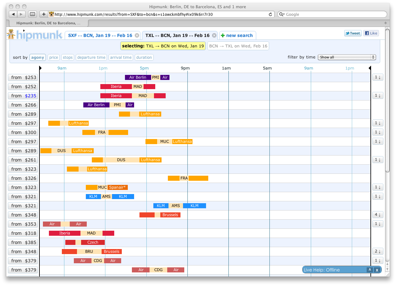Click the add bookmark plus button
The image size is (396, 286).
[x=44, y=14]
